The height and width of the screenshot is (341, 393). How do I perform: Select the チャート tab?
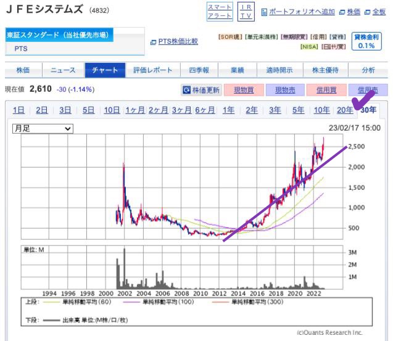click(105, 70)
